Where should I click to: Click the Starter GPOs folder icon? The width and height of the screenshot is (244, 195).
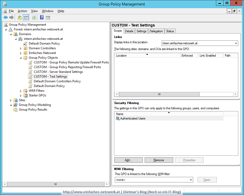[x=25, y=95]
